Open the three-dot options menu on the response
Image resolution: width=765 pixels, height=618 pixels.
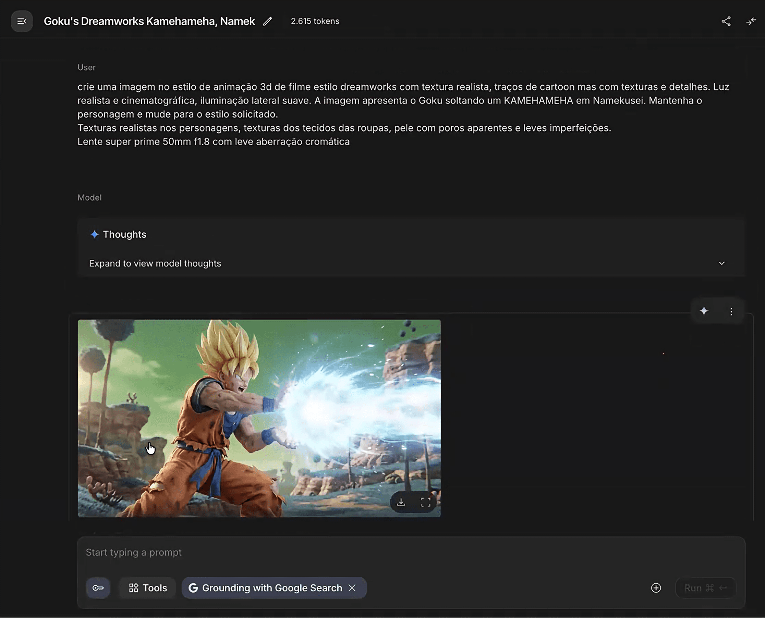pyautogui.click(x=731, y=311)
